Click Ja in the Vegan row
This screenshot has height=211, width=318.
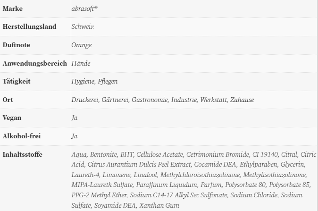click(x=74, y=118)
